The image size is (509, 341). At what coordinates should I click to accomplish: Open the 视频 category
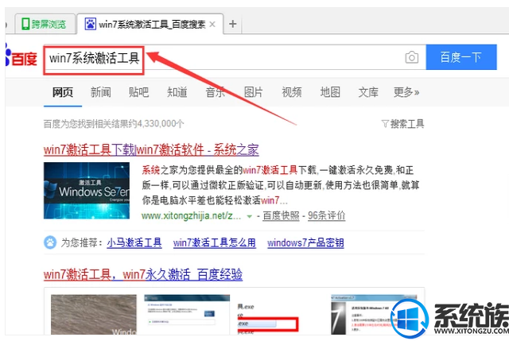coord(292,92)
